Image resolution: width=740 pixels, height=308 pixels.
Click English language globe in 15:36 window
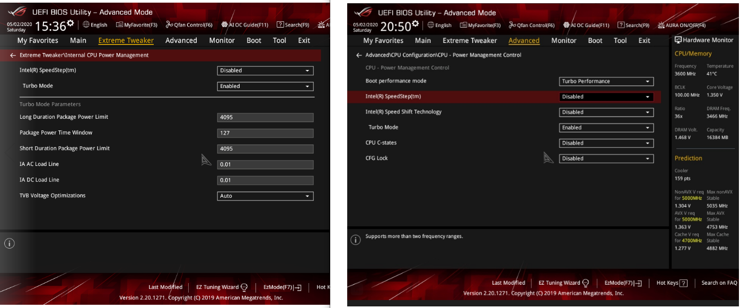coord(95,25)
